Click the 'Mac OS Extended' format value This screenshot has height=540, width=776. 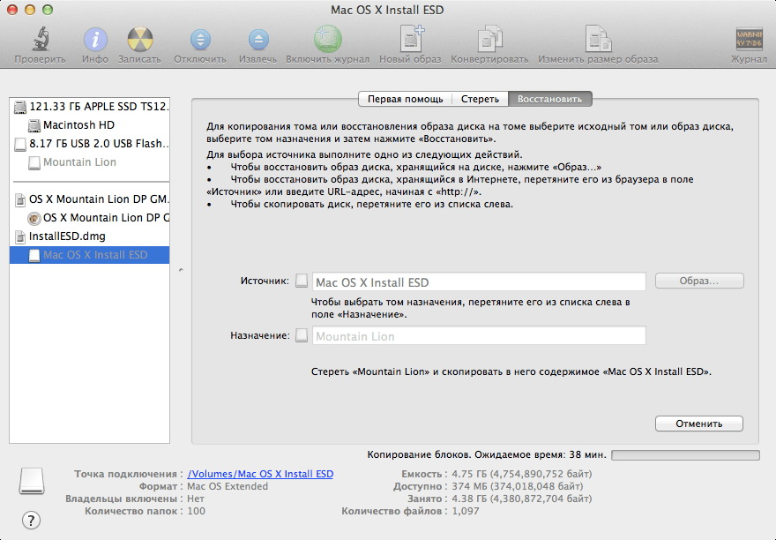(x=228, y=486)
